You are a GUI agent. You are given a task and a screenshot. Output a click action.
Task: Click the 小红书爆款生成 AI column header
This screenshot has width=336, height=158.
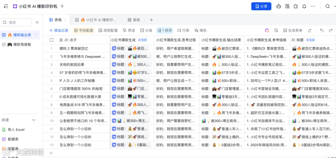click(x=132, y=40)
